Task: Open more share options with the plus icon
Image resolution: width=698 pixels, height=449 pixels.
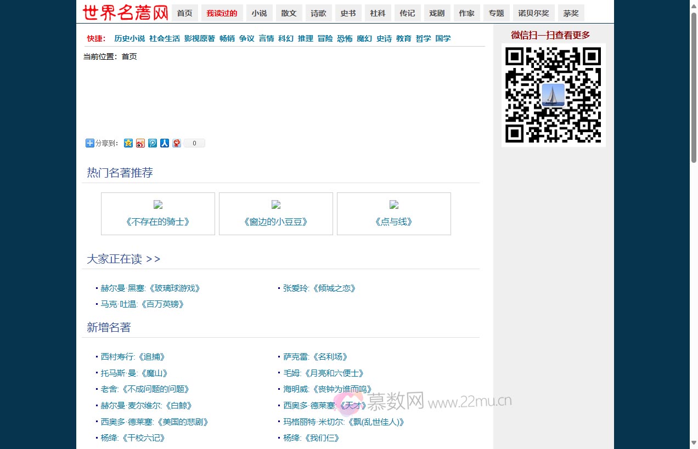Action: [x=89, y=143]
